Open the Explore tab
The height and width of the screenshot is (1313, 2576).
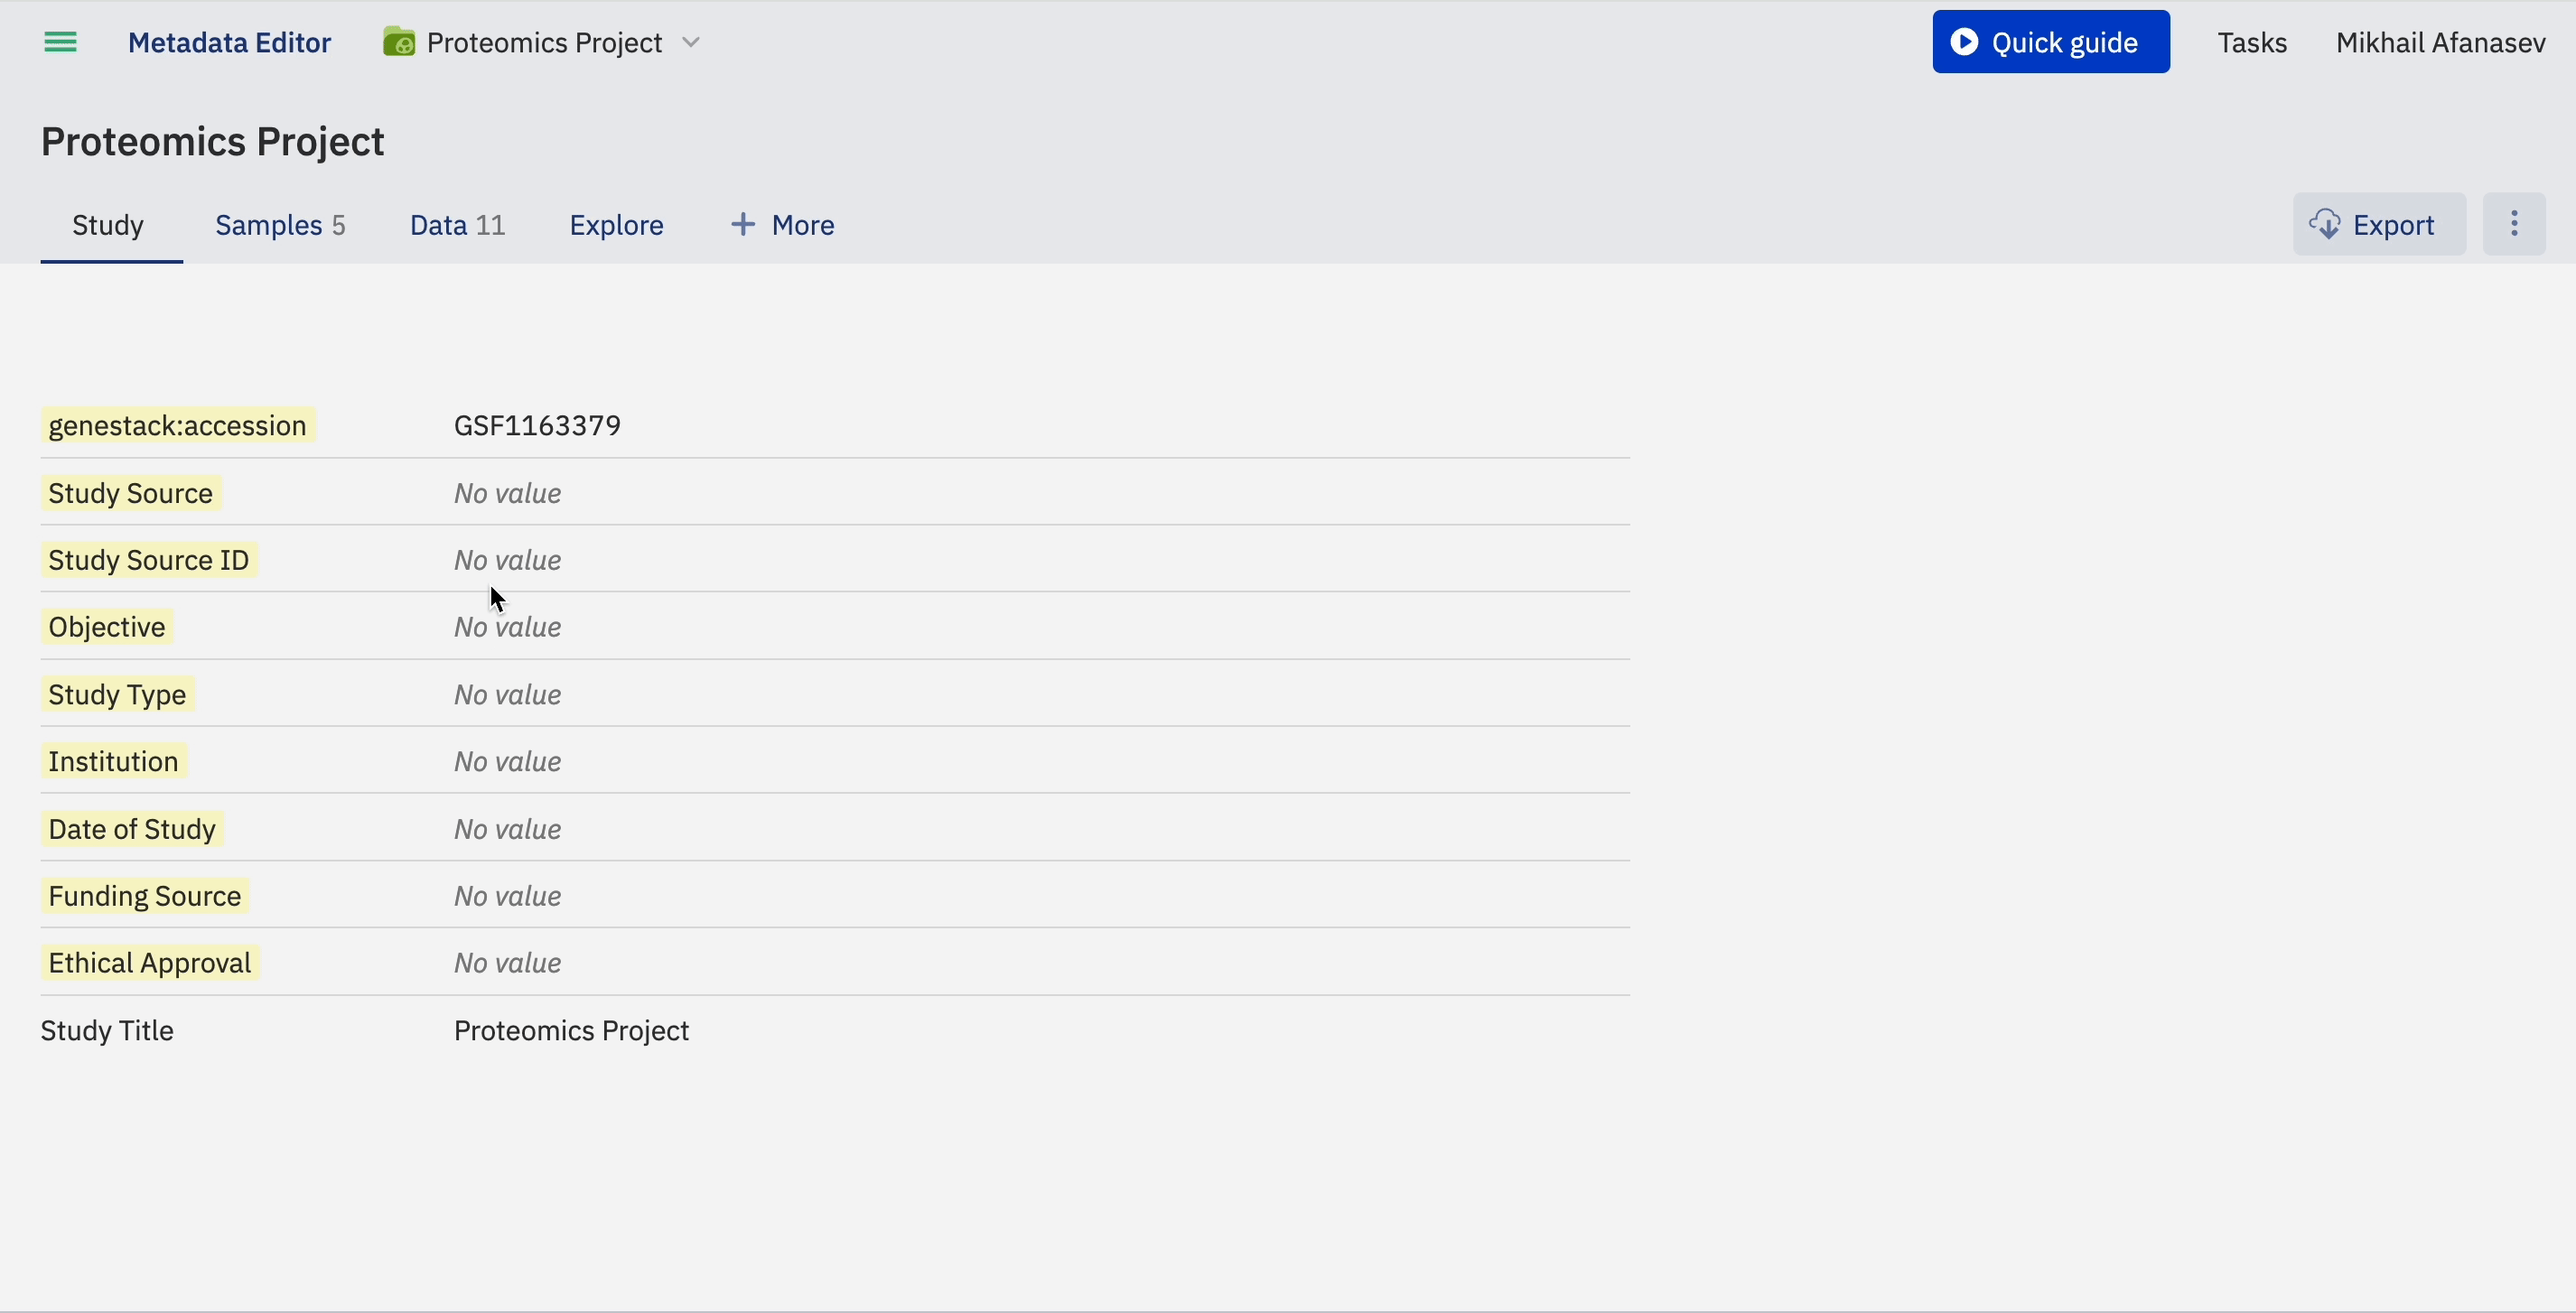(x=616, y=225)
